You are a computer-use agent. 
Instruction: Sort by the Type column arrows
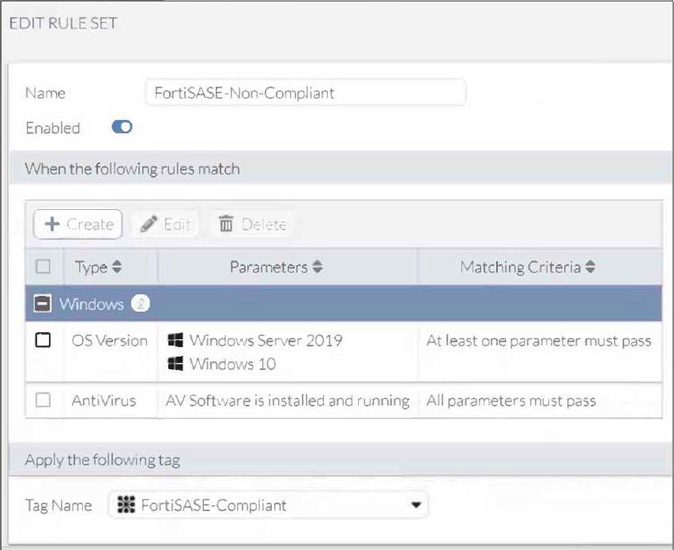[117, 267]
